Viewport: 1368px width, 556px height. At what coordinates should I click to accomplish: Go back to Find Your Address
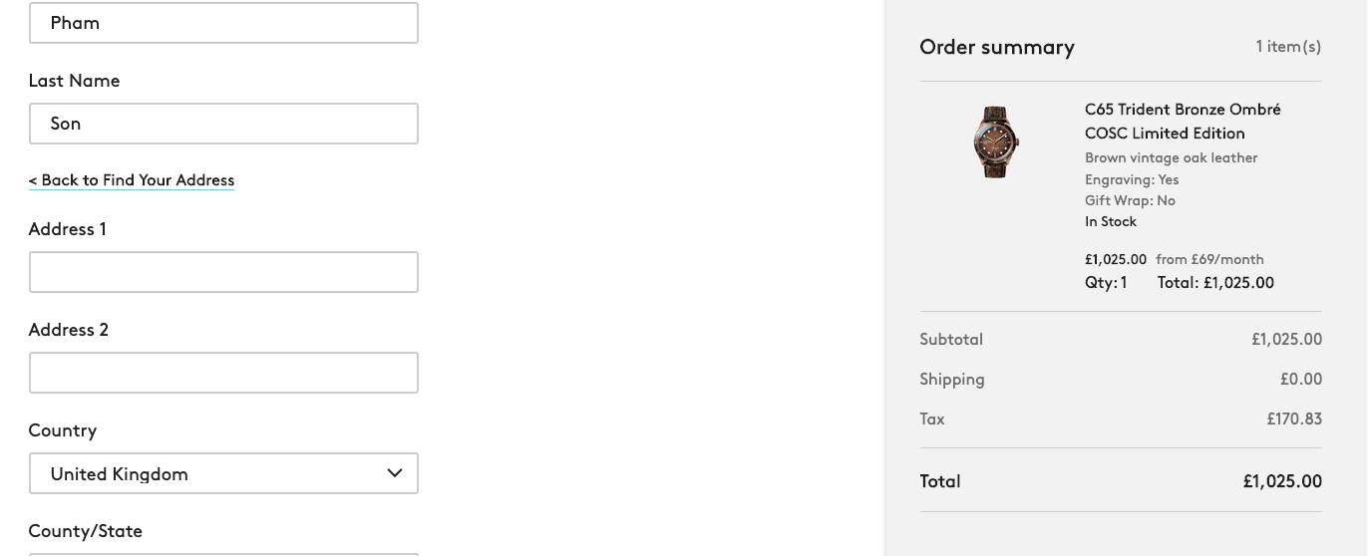[x=132, y=180]
